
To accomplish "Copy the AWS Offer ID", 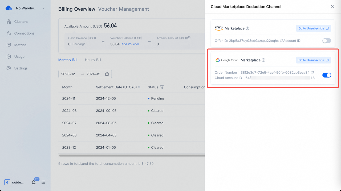I will point(281,41).
